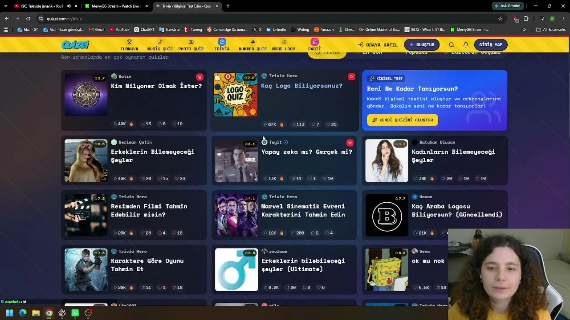Open the LinkedIn bookmark
The height and width of the screenshot is (320, 570).
(x=276, y=30)
